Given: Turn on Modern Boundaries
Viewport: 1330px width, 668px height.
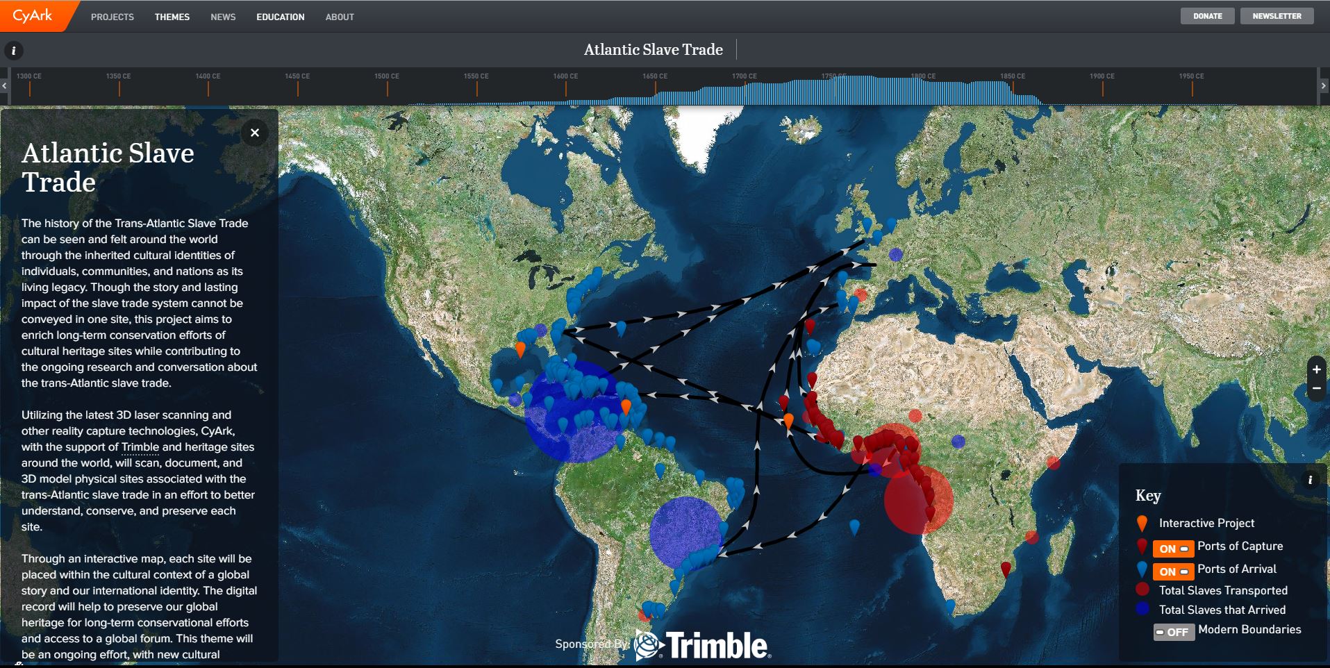Looking at the screenshot, I should coord(1174,632).
